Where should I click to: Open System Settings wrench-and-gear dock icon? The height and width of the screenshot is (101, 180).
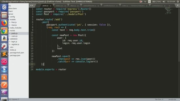[x=4, y=46]
